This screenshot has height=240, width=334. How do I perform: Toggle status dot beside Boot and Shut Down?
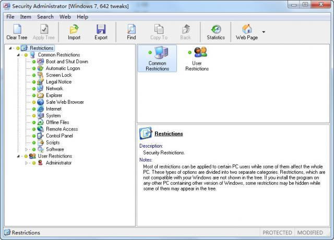tap(34, 62)
